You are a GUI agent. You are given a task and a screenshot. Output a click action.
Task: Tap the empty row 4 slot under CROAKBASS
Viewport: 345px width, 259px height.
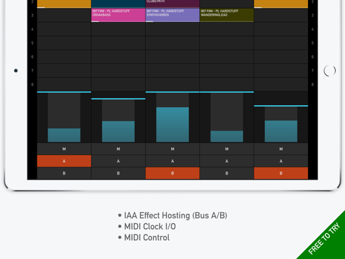pyautogui.click(x=118, y=29)
